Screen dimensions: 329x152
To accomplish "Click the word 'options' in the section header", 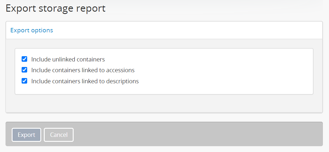I will [x=43, y=30].
